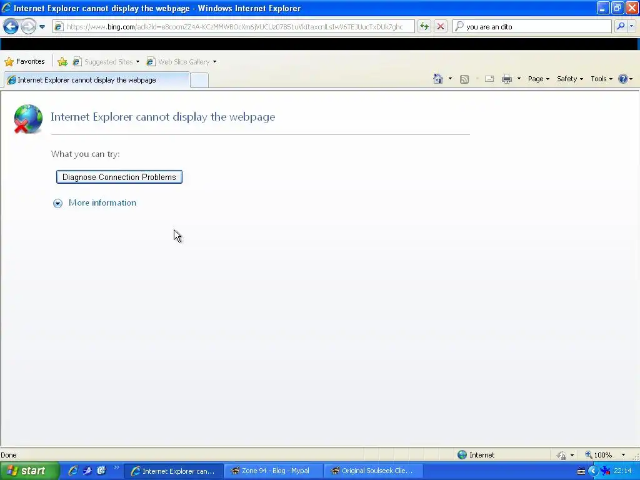
Task: Click the Print icon
Action: (x=506, y=79)
